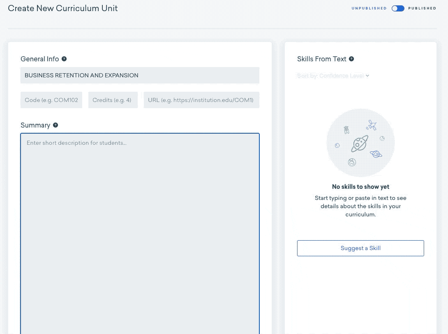Click the UNPUBLISHED status label
The image size is (448, 334).
click(369, 8)
